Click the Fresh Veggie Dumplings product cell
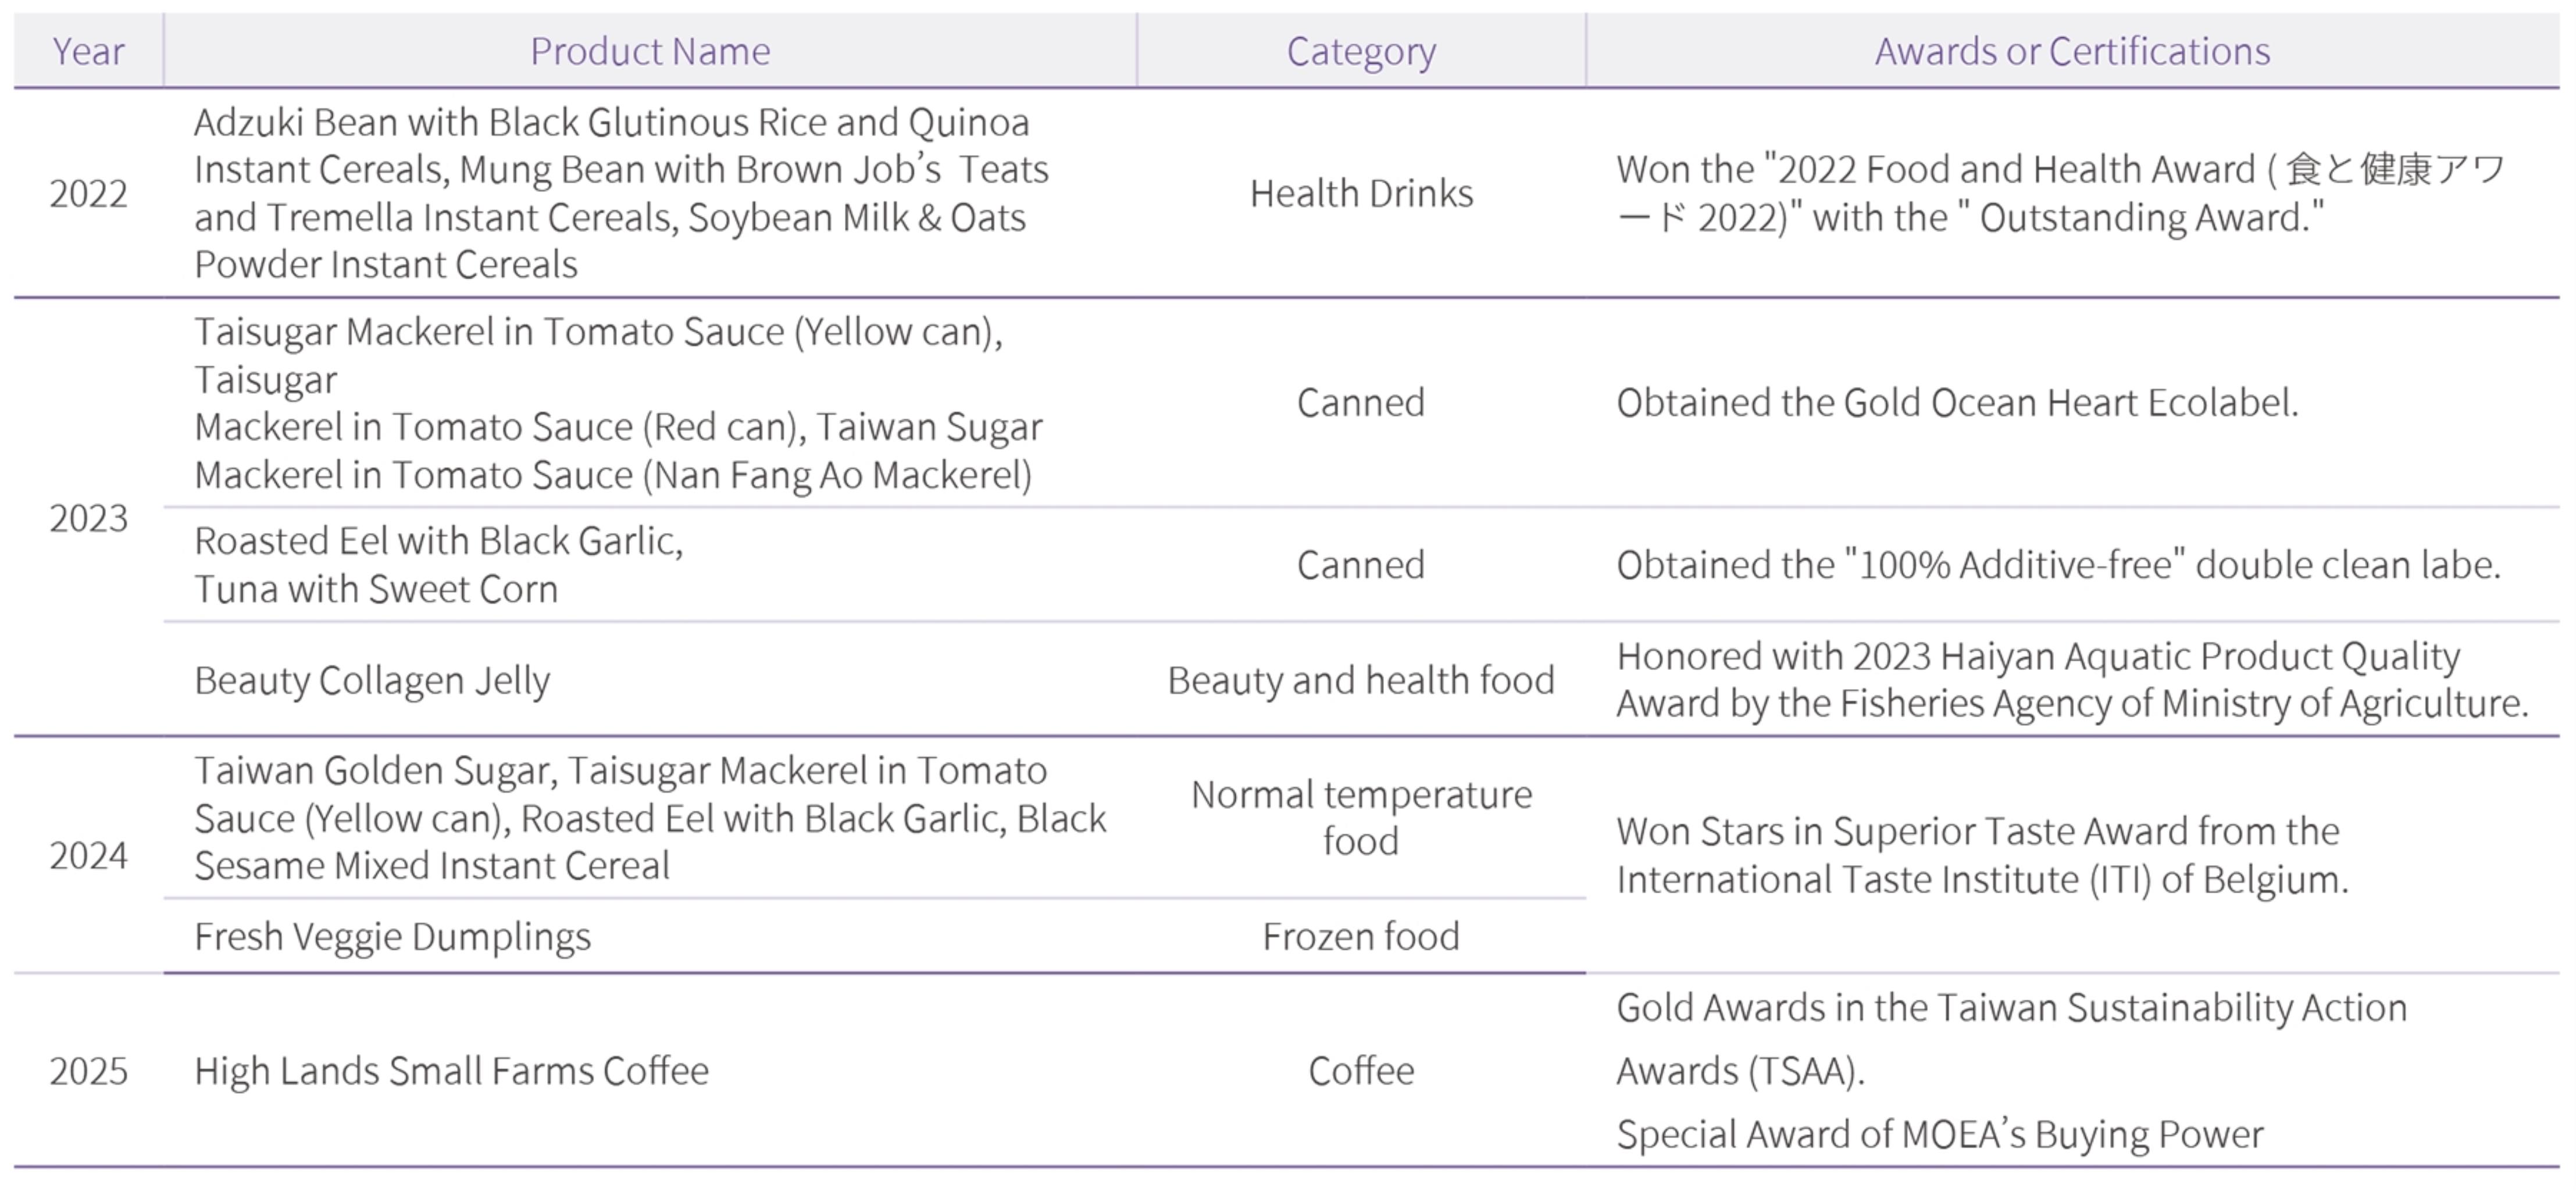Screen dimensions: 2576x1191 click(392, 937)
